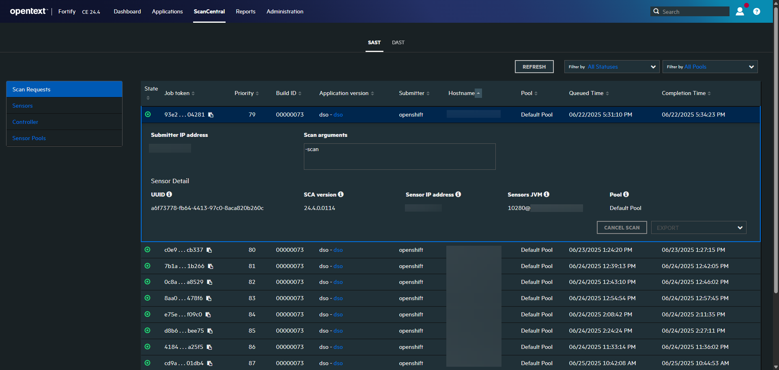Open the help question mark icon

(757, 11)
